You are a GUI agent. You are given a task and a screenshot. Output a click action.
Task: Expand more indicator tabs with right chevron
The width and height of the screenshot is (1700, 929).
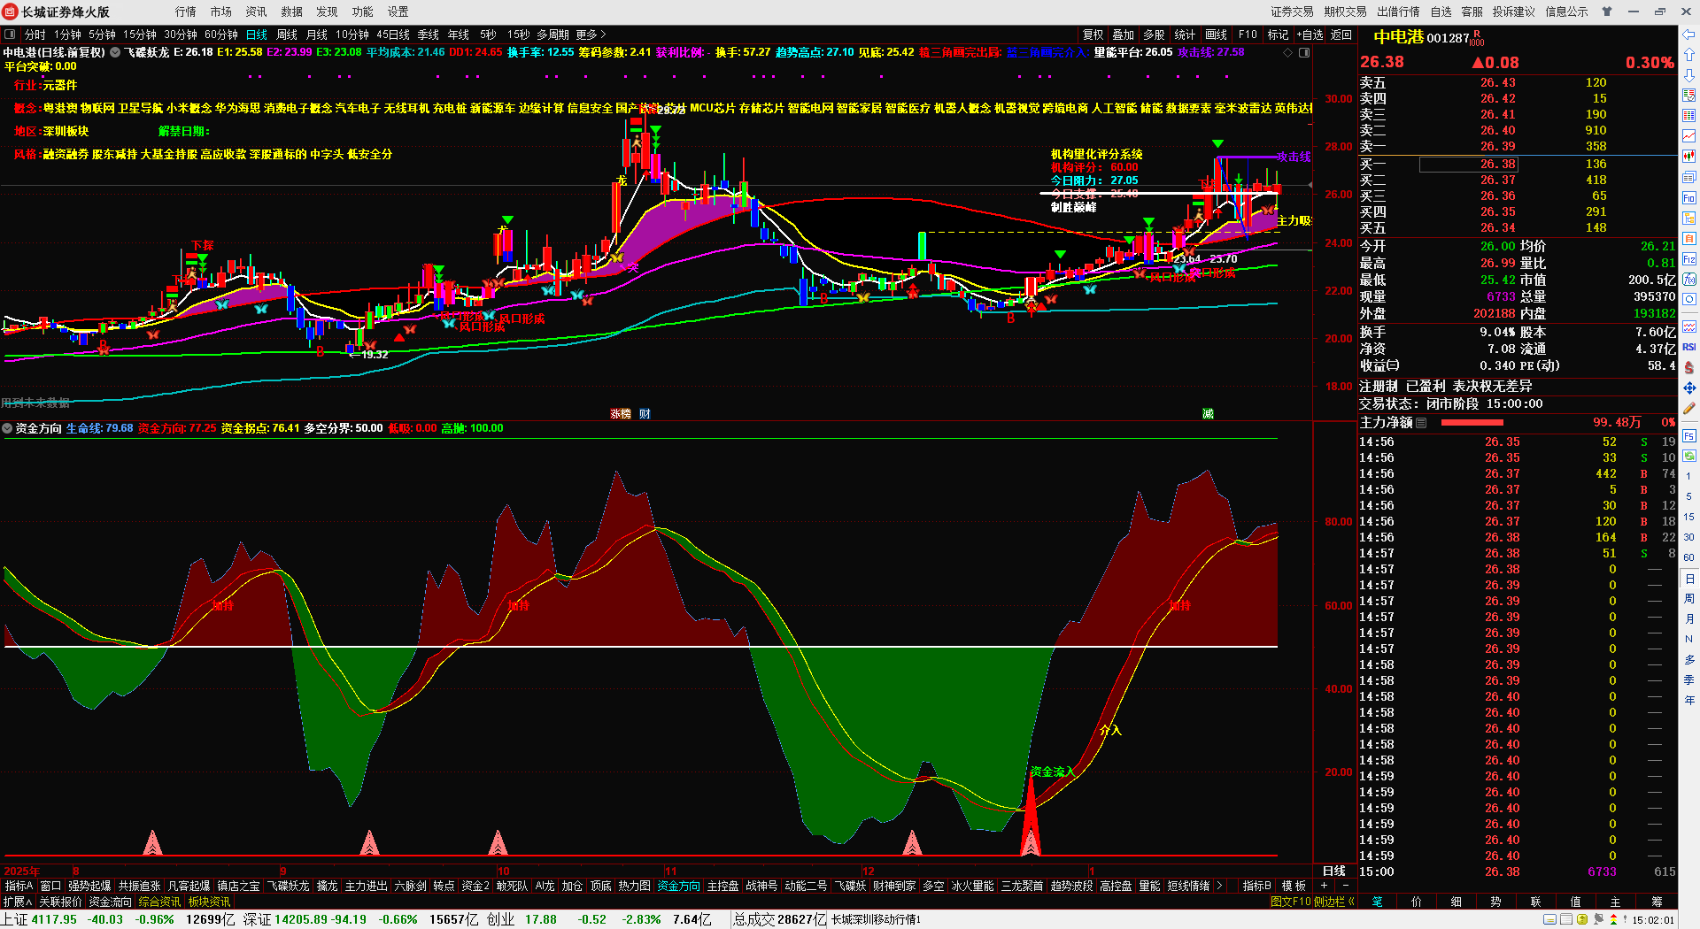pyautogui.click(x=1220, y=886)
